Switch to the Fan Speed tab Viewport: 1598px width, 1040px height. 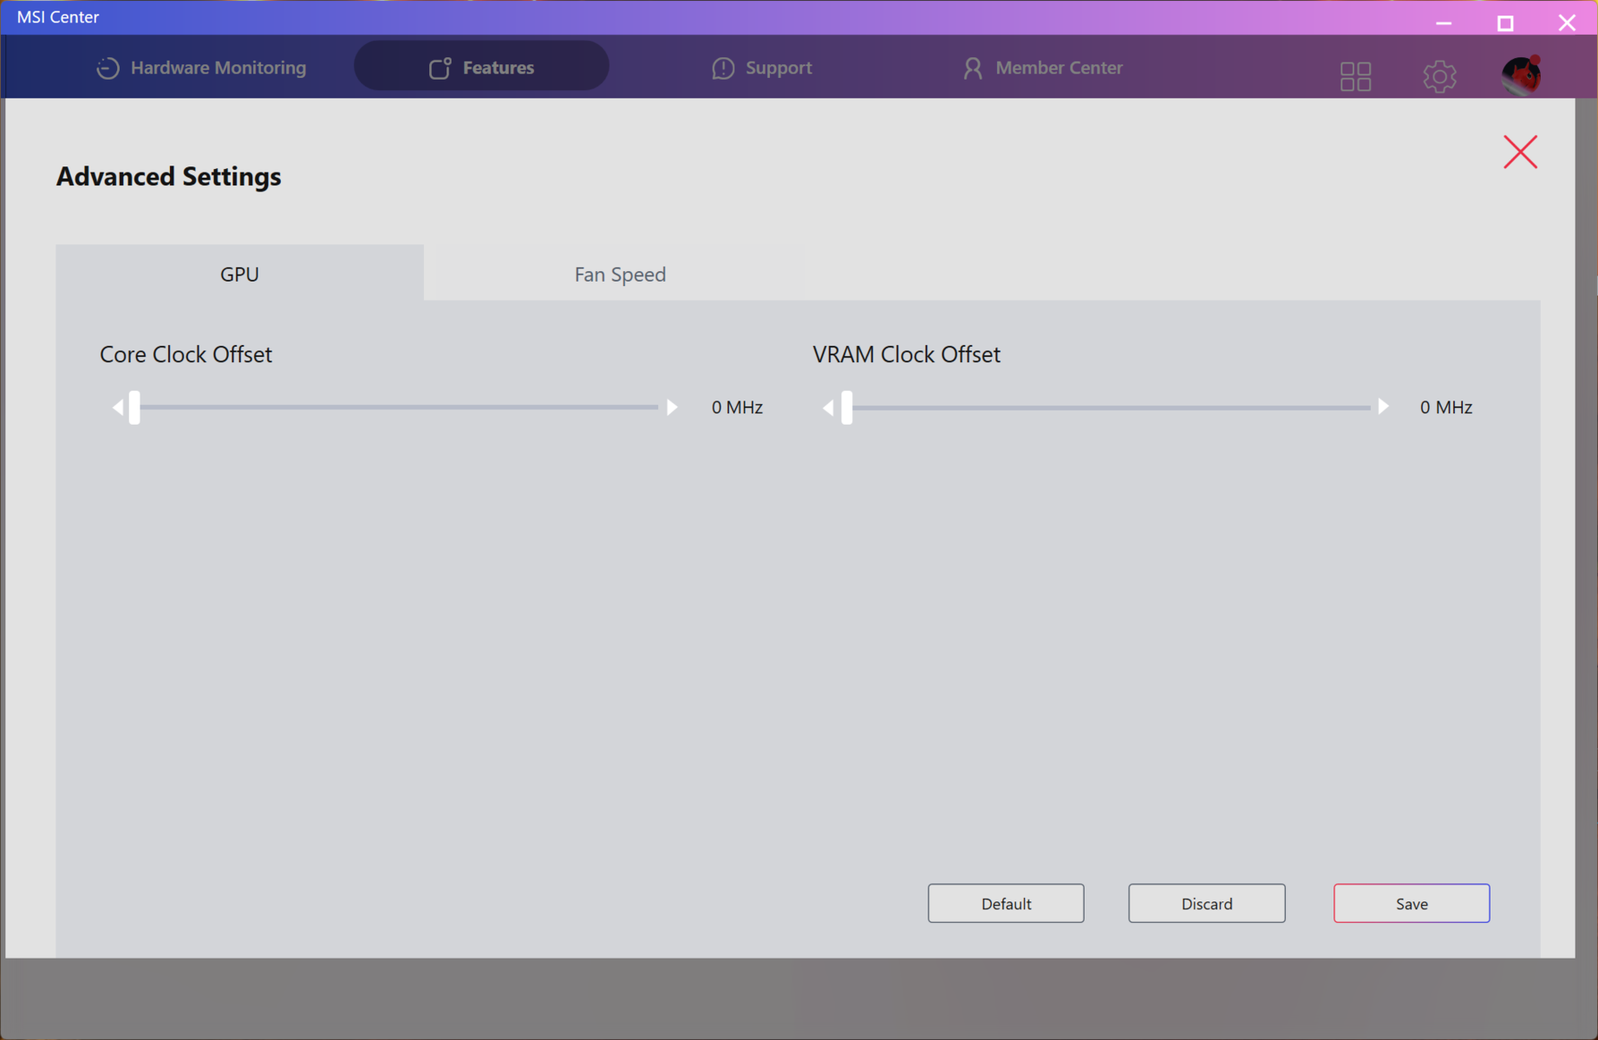click(620, 275)
